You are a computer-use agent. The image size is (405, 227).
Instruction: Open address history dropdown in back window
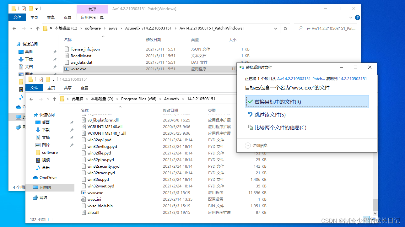coord(276,28)
